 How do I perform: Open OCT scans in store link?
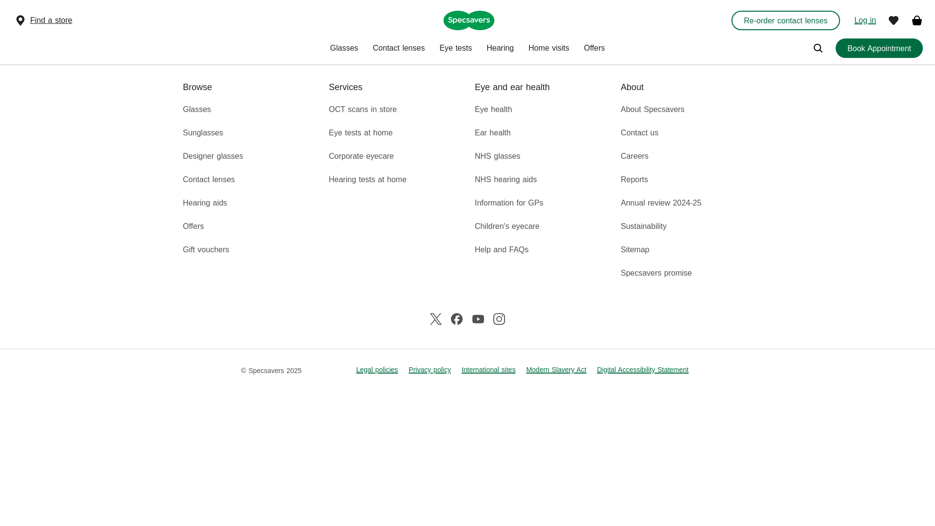362,110
